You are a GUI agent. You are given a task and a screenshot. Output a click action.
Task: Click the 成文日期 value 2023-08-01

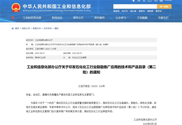pyautogui.click(x=40, y=53)
